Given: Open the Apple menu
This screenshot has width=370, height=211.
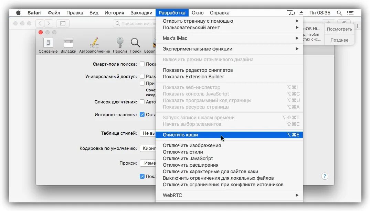Looking at the screenshot, I should [x=18, y=13].
